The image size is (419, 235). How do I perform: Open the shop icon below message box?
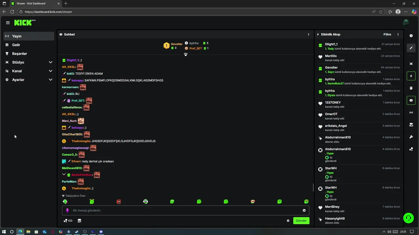(79, 221)
